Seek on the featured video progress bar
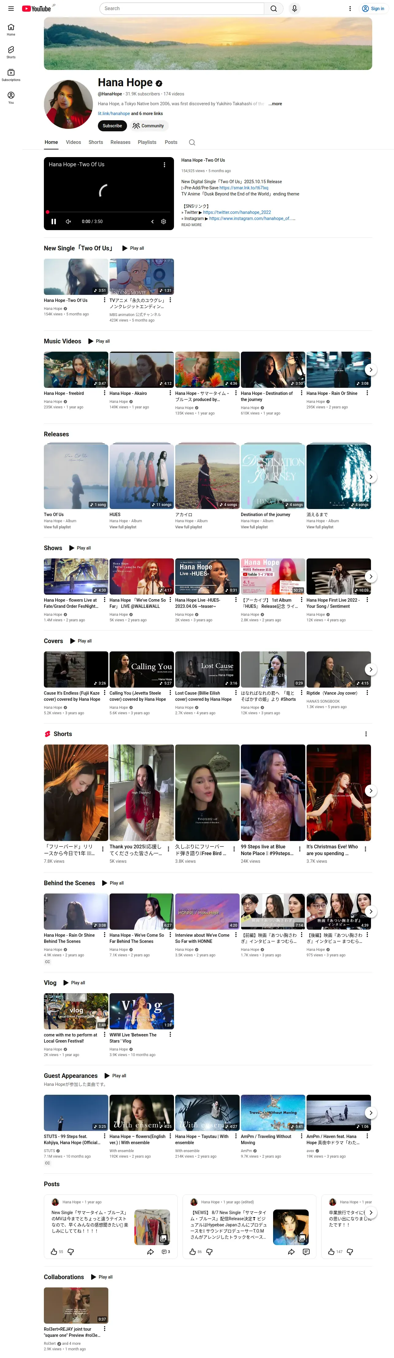Image resolution: width=394 pixels, height=1358 pixels. [x=109, y=212]
